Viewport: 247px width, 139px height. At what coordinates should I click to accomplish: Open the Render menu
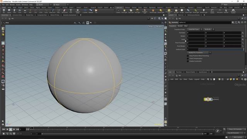tap(12, 5)
